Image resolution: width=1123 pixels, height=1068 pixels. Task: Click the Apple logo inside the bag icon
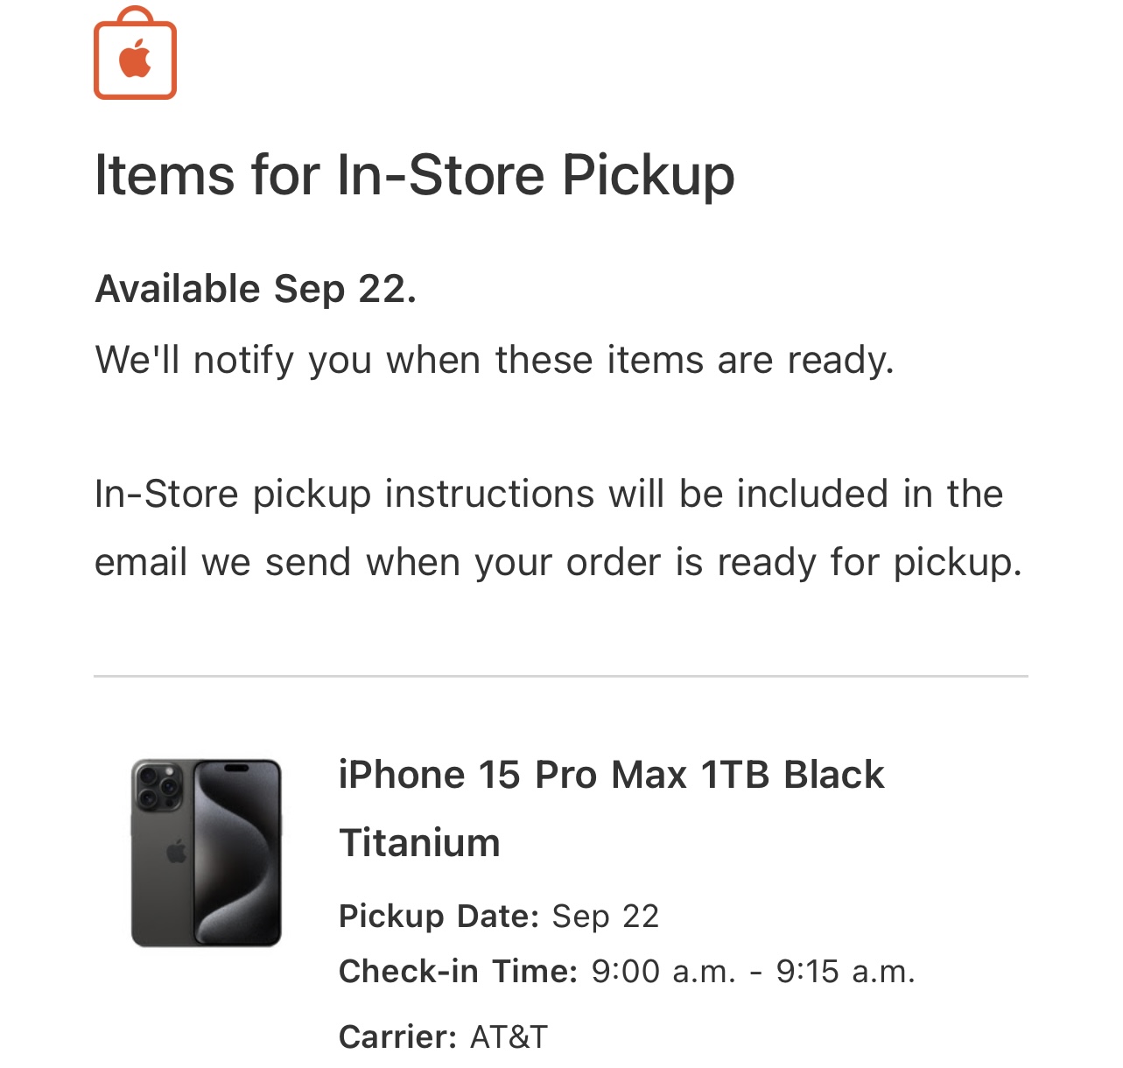click(136, 59)
